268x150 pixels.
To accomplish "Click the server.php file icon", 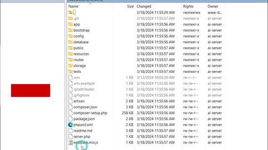I will (x=70, y=137).
